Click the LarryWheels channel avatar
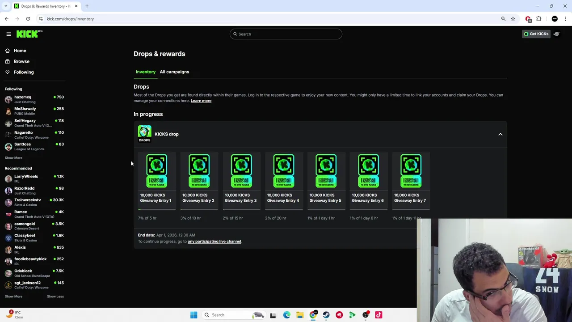 8,178
